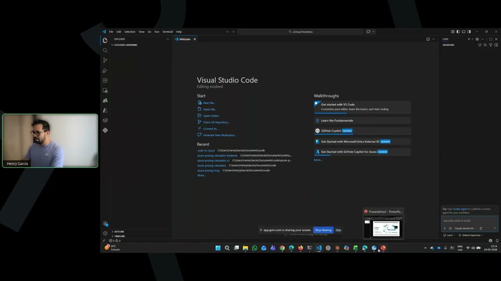The width and height of the screenshot is (501, 281).
Task: Add context with chat input plus icon
Action: click(445, 228)
